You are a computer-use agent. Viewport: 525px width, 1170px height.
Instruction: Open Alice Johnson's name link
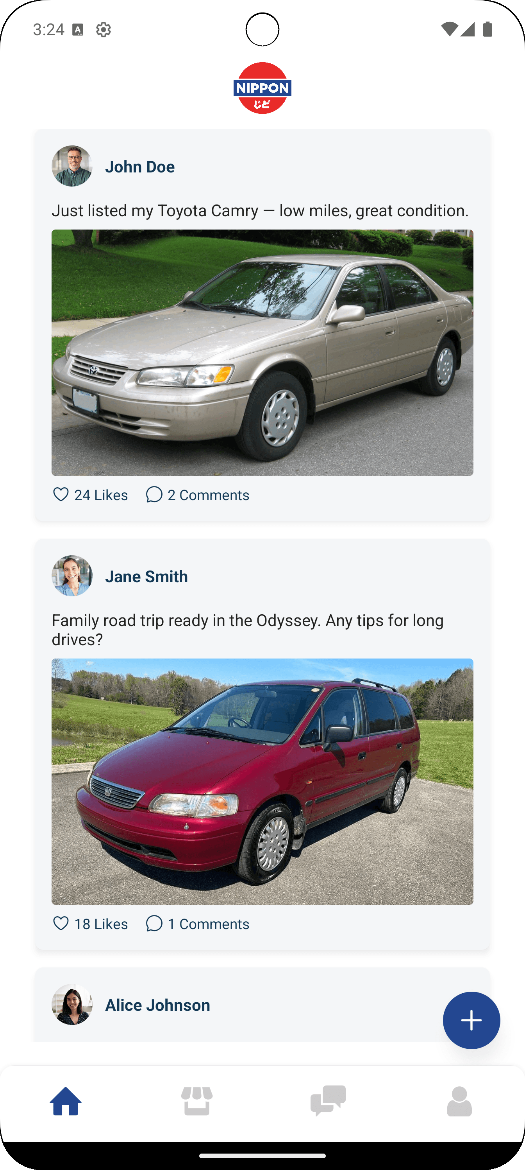157,1005
